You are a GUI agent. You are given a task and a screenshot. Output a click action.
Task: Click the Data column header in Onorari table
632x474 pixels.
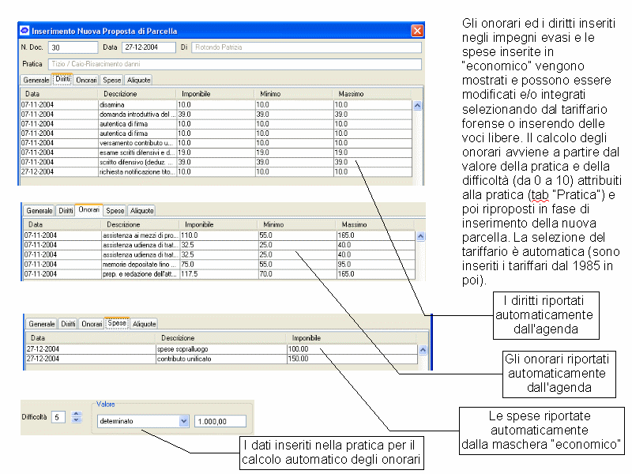point(62,224)
